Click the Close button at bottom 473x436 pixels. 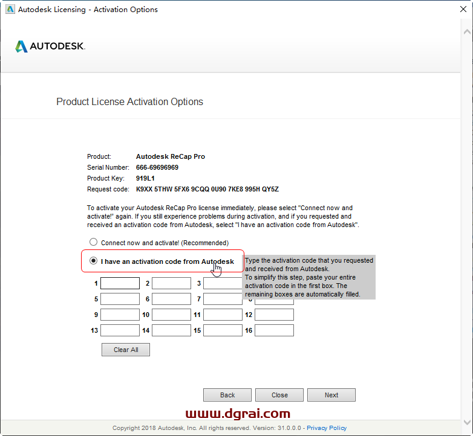(279, 395)
